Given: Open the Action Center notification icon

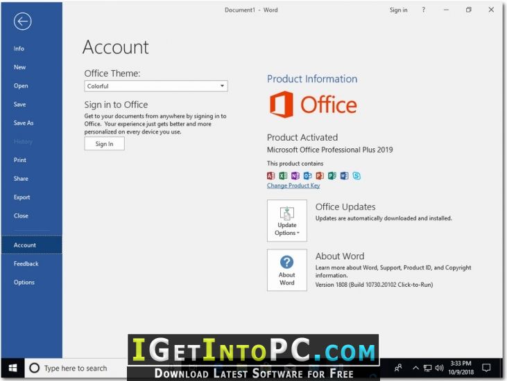Looking at the screenshot, I should pyautogui.click(x=486, y=368).
